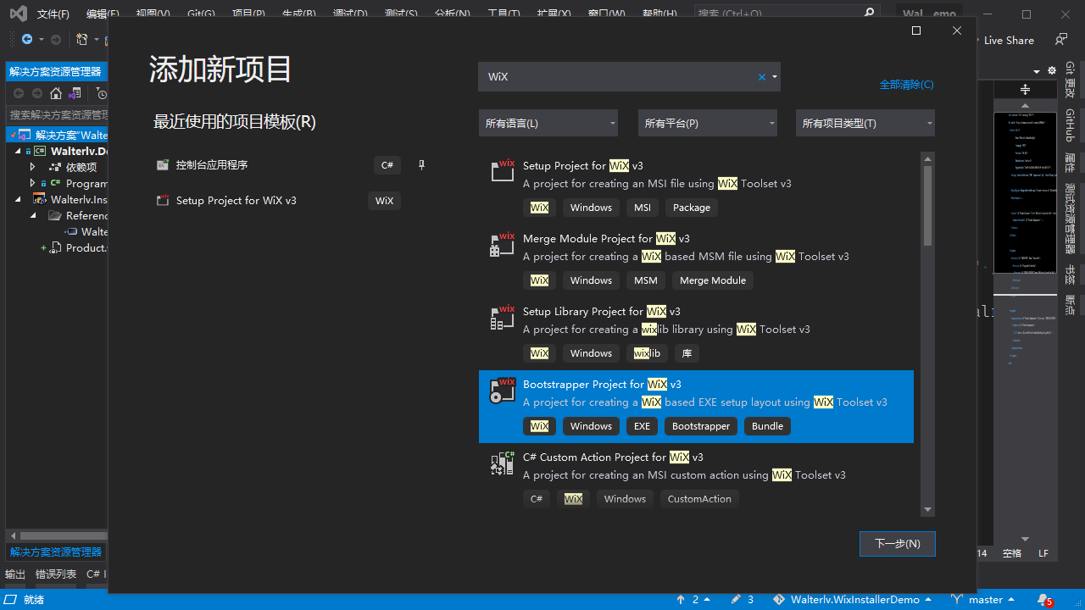
Task: Click the editor split-window handle icon
Action: pos(1025,89)
